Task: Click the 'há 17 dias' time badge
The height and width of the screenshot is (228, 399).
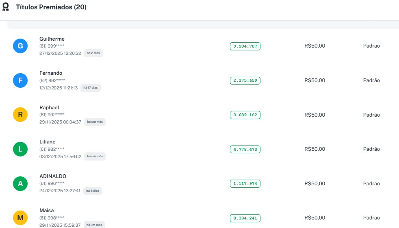Action: tap(91, 88)
